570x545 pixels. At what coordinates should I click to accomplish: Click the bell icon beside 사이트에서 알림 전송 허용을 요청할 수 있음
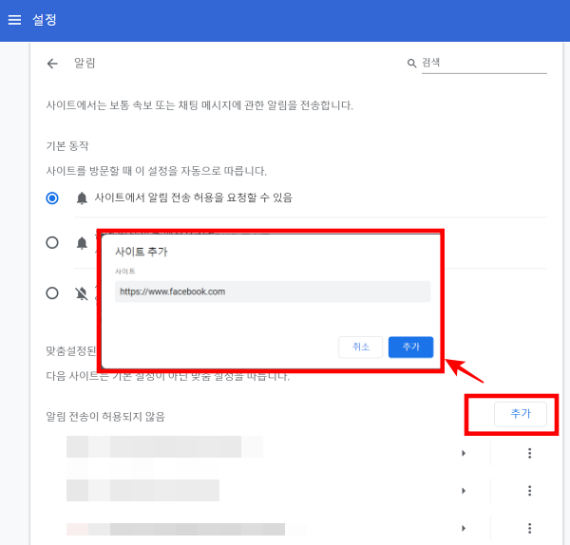(x=82, y=198)
